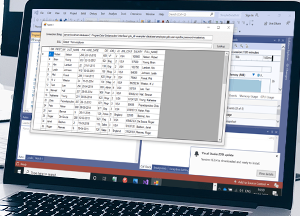Click the diagnostic session timeline ruler
300x216 pixels.
tap(255, 58)
